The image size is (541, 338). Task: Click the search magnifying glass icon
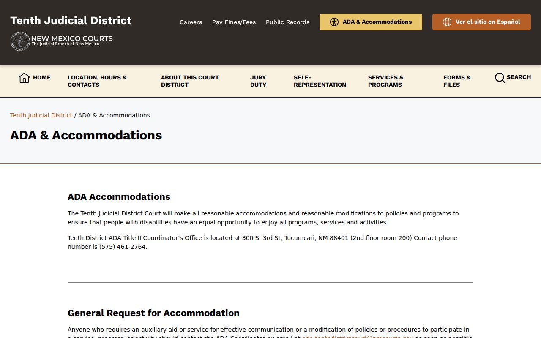[x=500, y=78]
